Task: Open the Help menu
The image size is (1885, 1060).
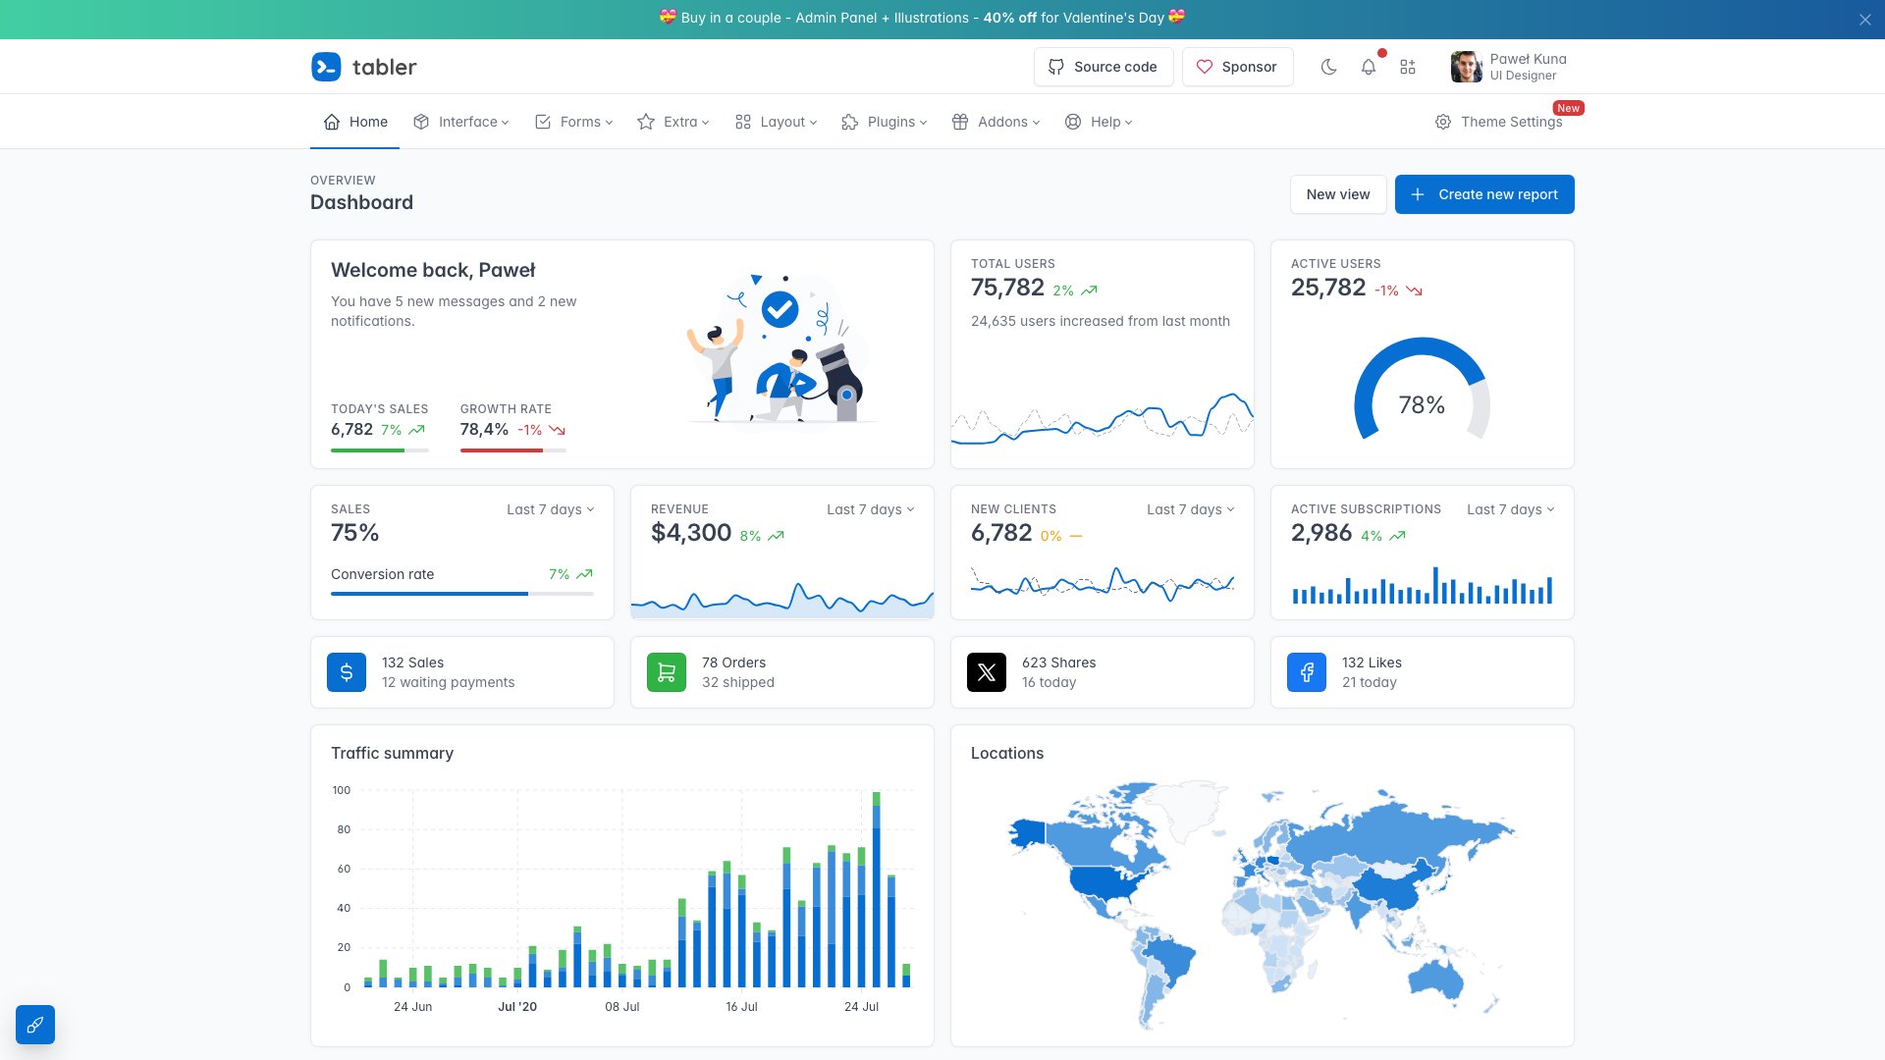Action: 1099,122
